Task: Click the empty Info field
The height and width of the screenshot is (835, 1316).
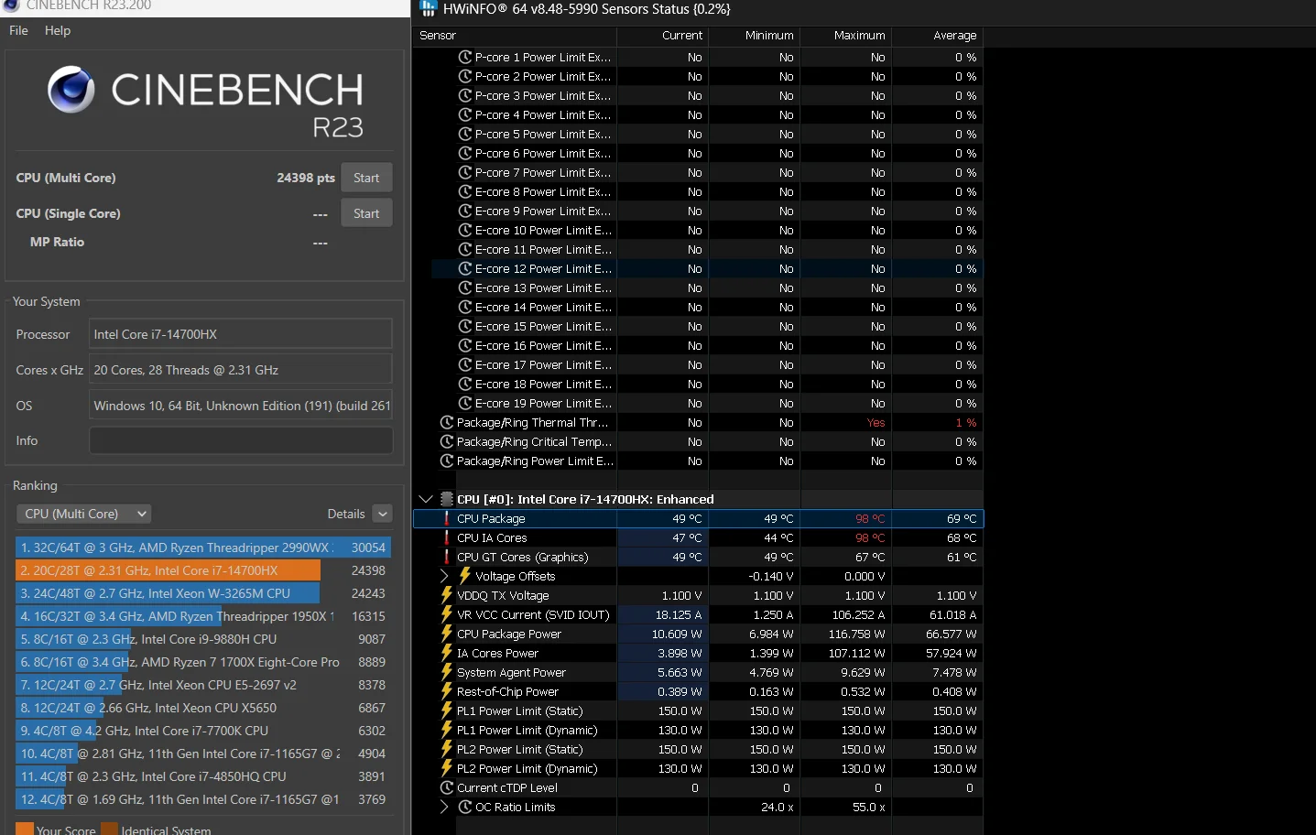Action: click(x=241, y=440)
